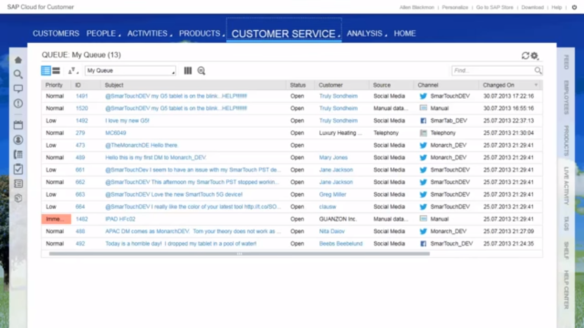Open ticket "I love my new G5!"
Screen dimensions: 584x328
pyautogui.click(x=127, y=121)
